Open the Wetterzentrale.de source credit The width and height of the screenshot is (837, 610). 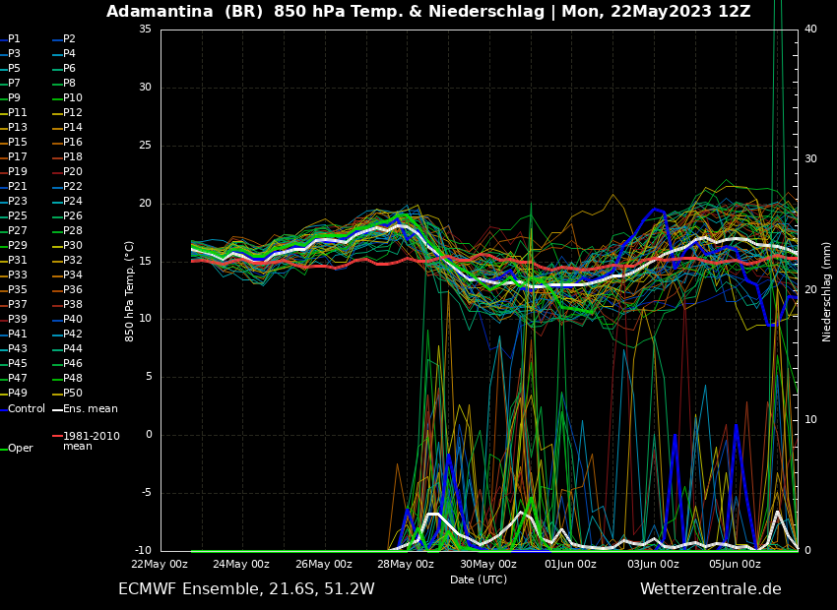(711, 589)
